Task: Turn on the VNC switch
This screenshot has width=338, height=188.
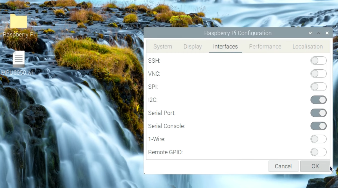Action: (x=318, y=74)
